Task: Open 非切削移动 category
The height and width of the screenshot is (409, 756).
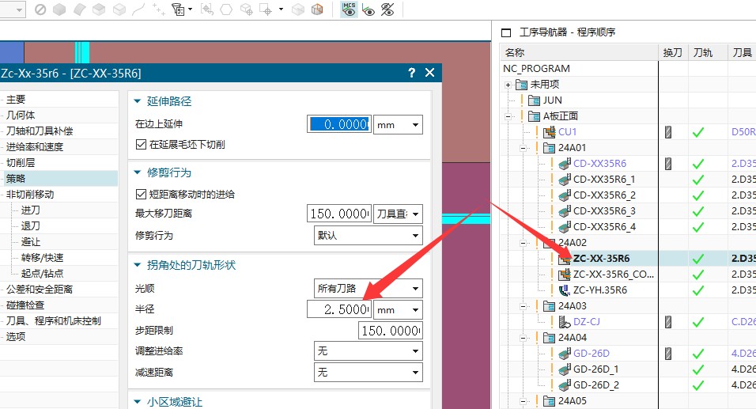Action: (30, 195)
